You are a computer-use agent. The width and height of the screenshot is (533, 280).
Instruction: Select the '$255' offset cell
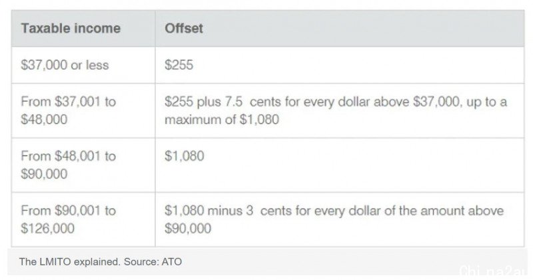pos(340,65)
